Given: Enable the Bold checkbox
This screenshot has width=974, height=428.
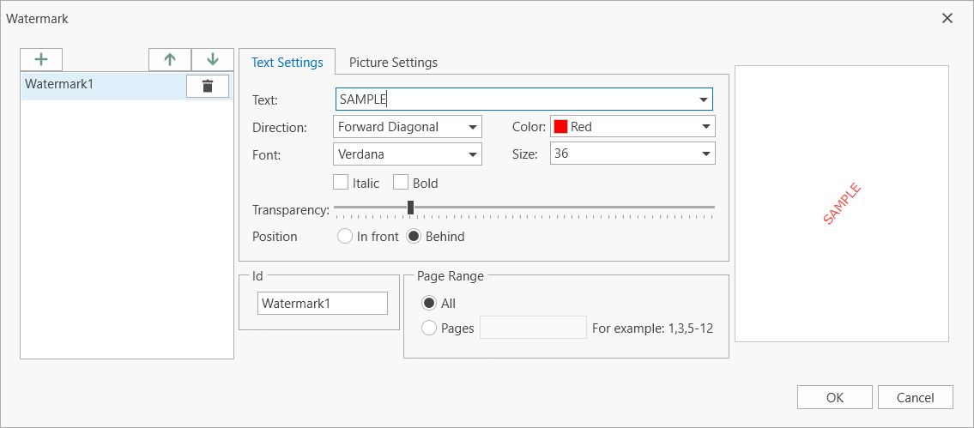Looking at the screenshot, I should click(x=401, y=183).
